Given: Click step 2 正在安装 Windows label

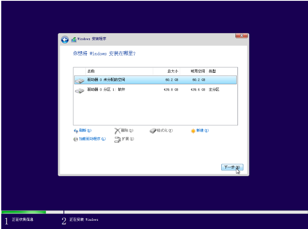Looking at the screenshot, I should (x=84, y=219).
